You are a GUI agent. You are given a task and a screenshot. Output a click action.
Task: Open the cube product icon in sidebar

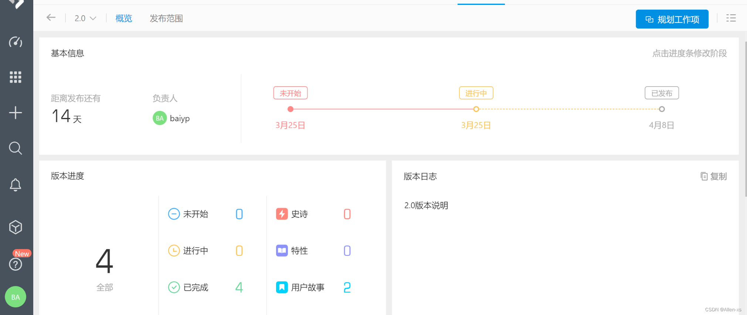[16, 227]
